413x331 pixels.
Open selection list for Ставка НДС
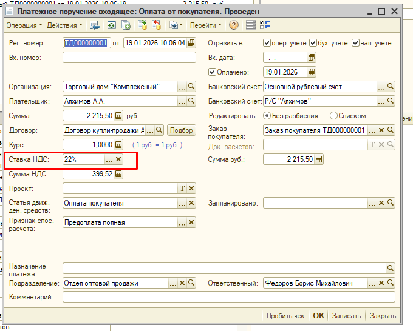pos(109,159)
